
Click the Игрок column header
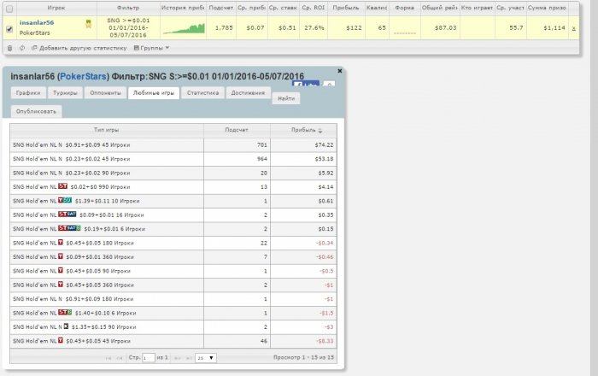pyautogui.click(x=56, y=8)
